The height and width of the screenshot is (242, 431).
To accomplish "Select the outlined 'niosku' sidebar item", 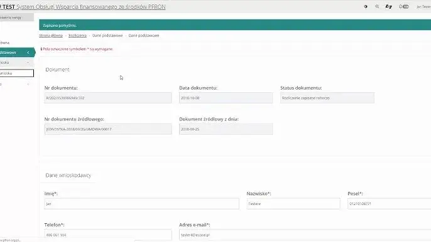I will pyautogui.click(x=17, y=73).
